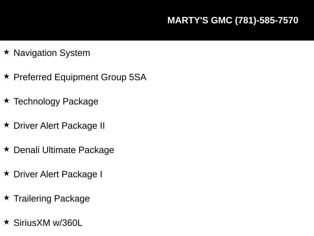The width and height of the screenshot is (314, 236).
Task: Select the Navigation System feature text
Action: click(x=52, y=53)
